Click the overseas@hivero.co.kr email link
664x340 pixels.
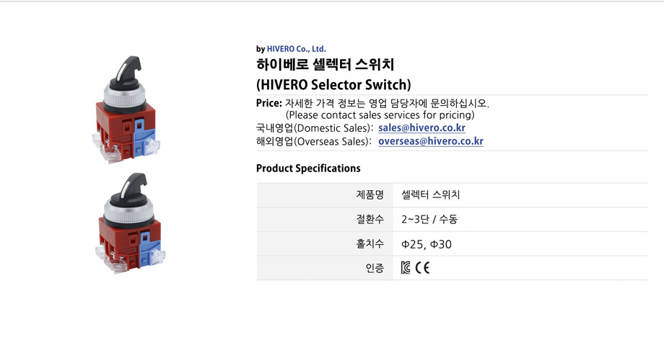431,141
